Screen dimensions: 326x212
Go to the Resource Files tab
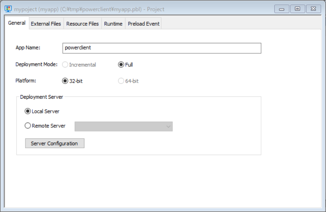click(x=82, y=24)
